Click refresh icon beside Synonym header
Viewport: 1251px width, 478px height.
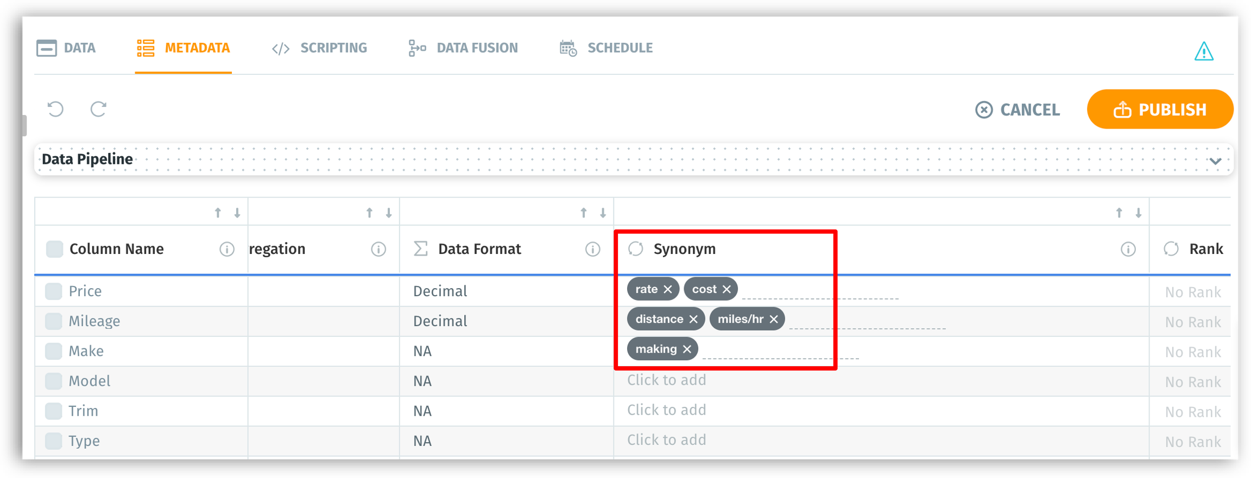click(636, 249)
